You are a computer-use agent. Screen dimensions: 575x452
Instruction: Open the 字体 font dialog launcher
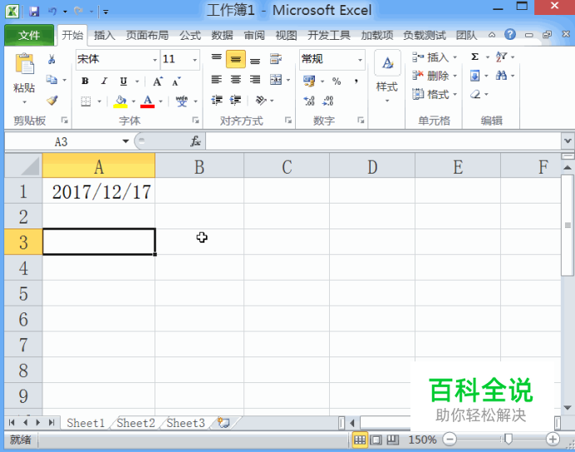point(195,120)
